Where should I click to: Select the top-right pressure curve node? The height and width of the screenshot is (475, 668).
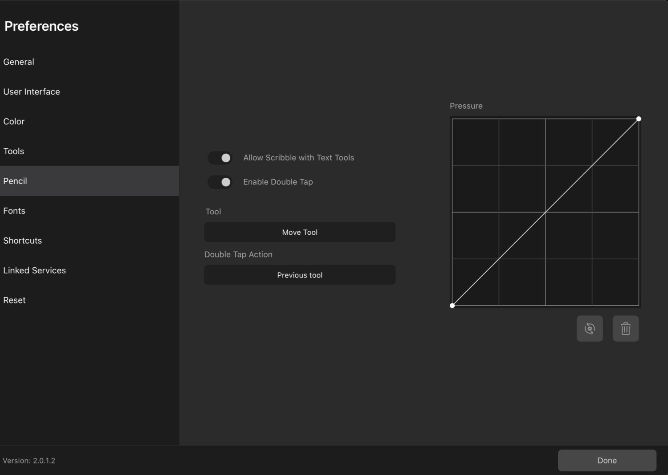point(639,119)
